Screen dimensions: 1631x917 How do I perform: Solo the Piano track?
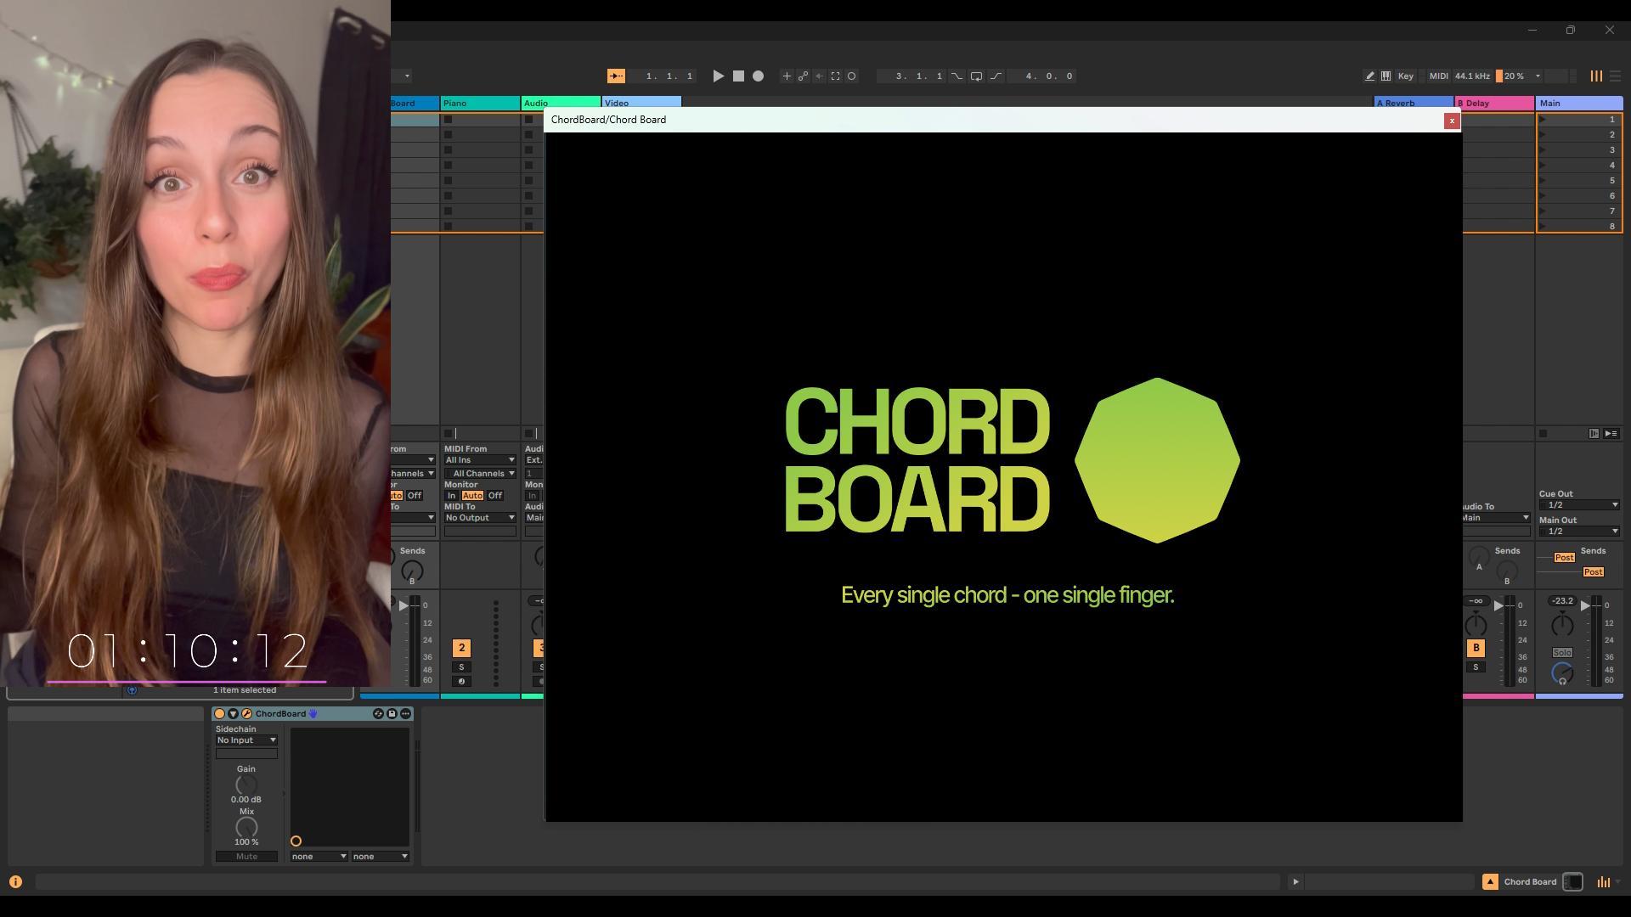(x=462, y=667)
